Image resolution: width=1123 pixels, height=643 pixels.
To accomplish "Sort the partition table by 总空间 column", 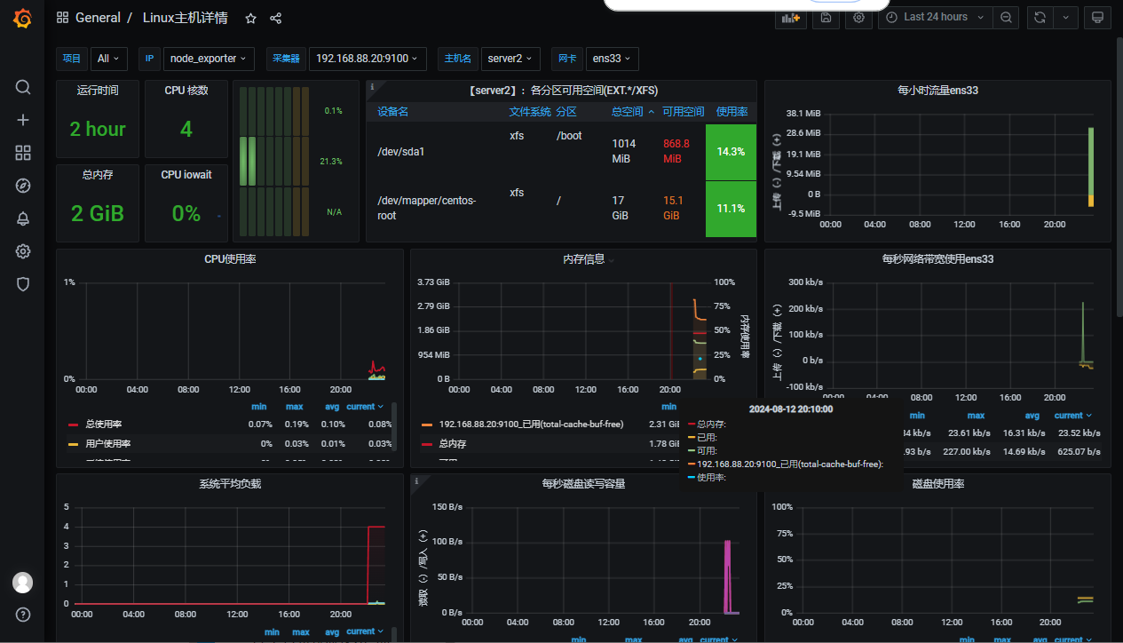I will tap(628, 112).
